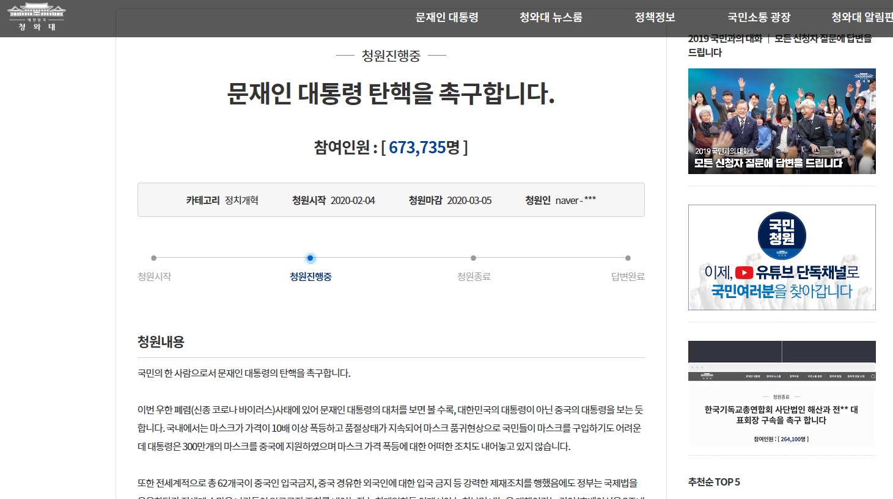Image resolution: width=893 pixels, height=499 pixels.
Task: Click the YouTube logo in the banner
Action: [x=744, y=272]
